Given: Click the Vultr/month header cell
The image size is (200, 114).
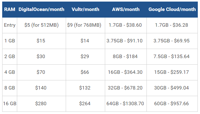Looking at the screenshot, I should pos(85,9).
